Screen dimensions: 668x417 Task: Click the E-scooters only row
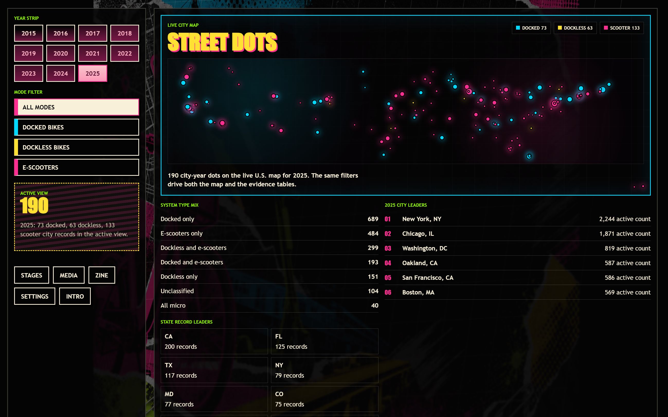coord(269,234)
